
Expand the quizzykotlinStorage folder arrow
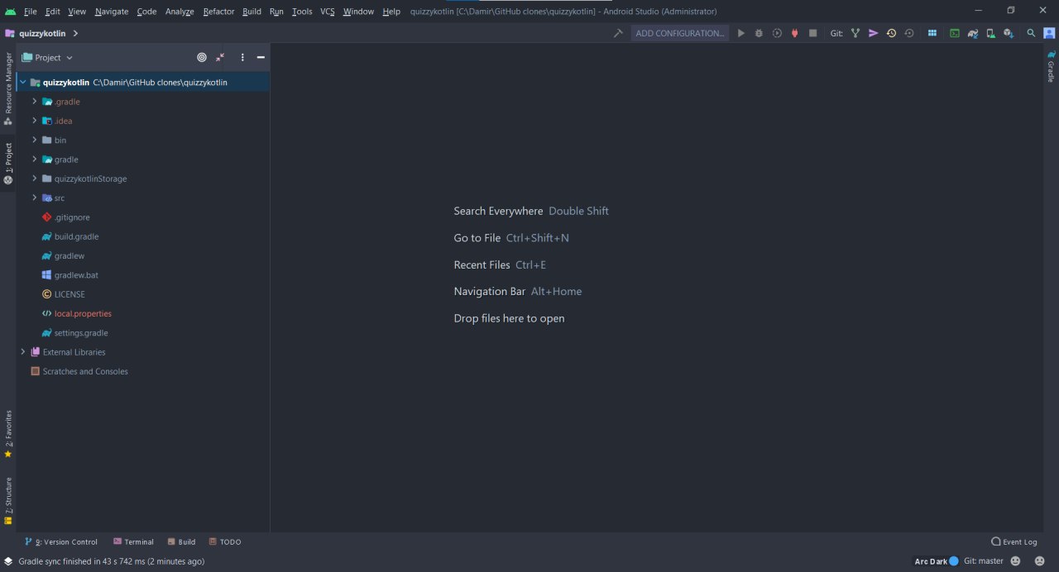pyautogui.click(x=35, y=178)
